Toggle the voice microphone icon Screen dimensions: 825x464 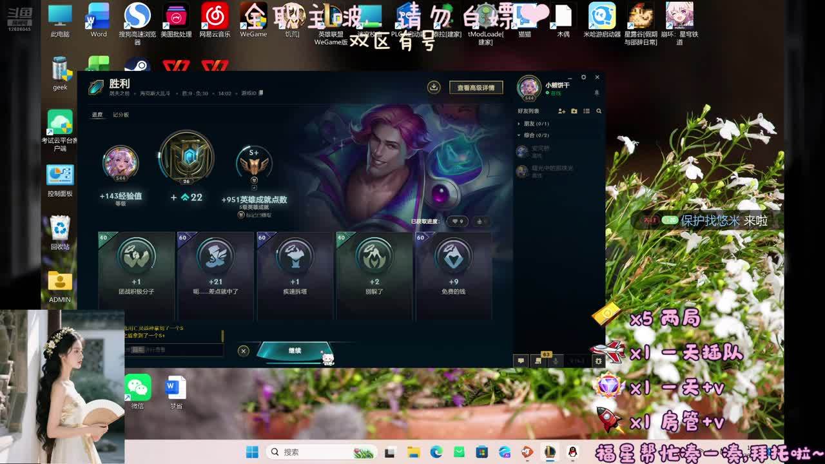tap(556, 361)
